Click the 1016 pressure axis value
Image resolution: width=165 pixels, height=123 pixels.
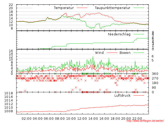9,97
